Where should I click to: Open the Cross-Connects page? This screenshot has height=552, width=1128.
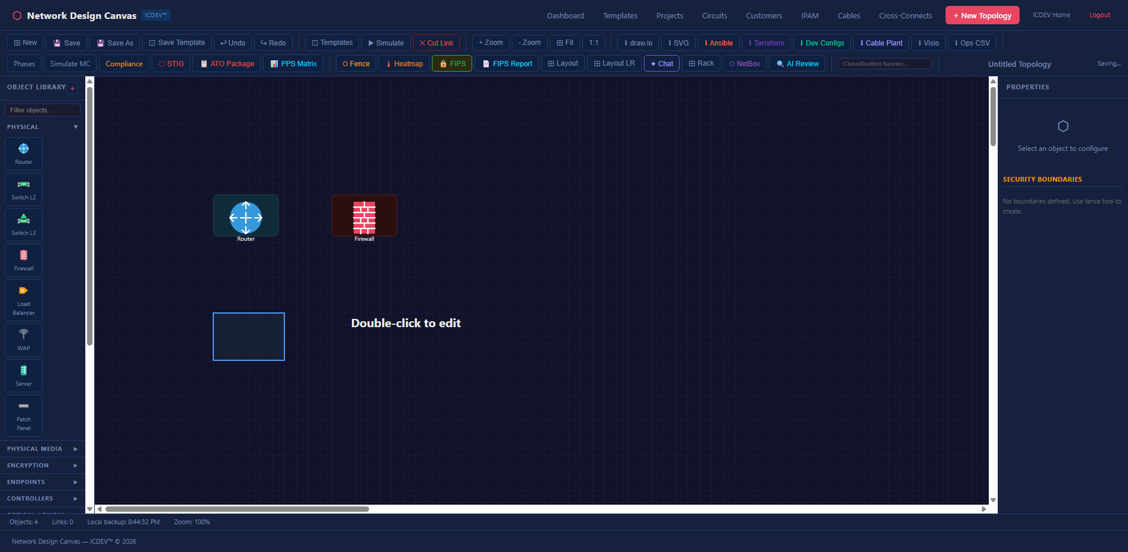pos(905,16)
